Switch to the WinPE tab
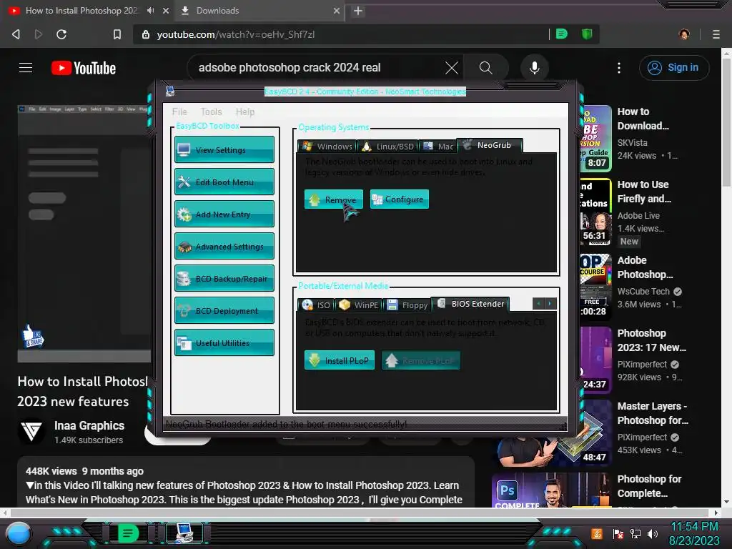The height and width of the screenshot is (549, 732). [x=359, y=305]
